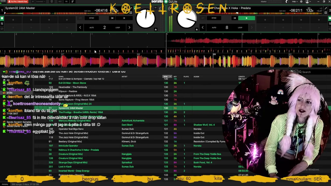
Task: Play System32 24bit Master on left deck
Action: [x=124, y=18]
